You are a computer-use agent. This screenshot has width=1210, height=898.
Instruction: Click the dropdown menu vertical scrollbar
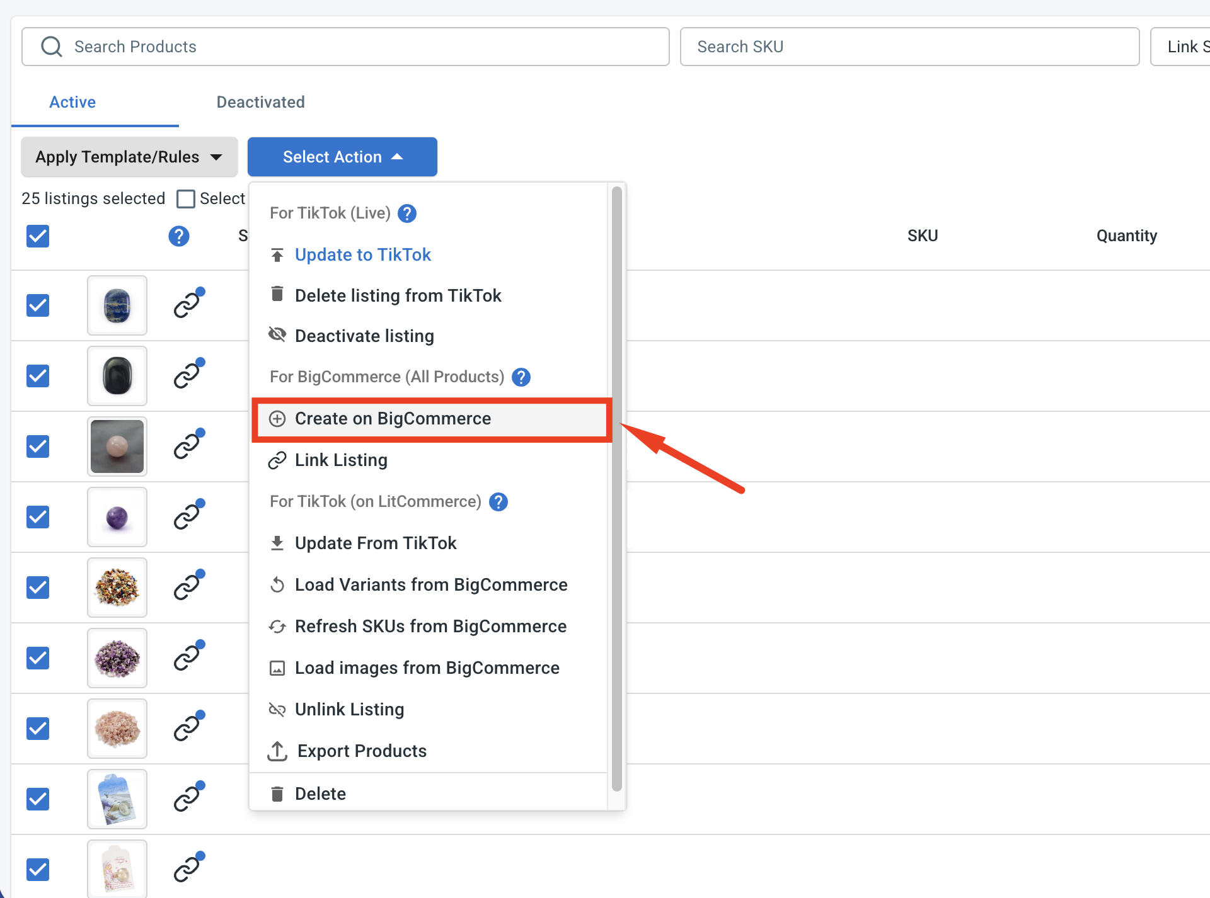617,489
